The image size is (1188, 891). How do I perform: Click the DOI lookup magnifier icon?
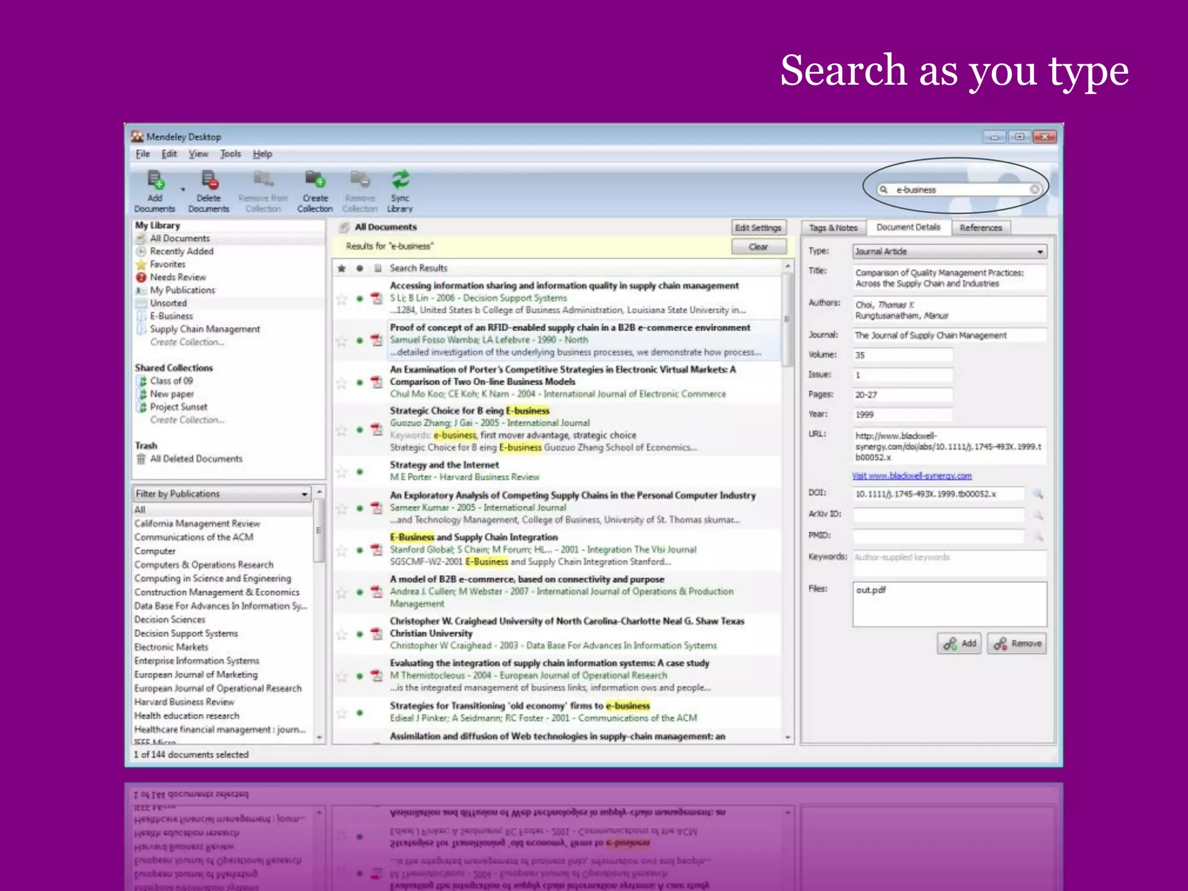[x=1038, y=494]
